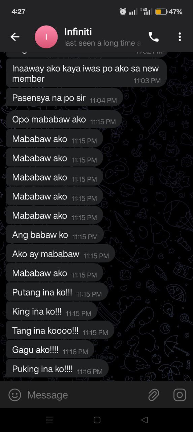Tap the battery indicator in status bar
This screenshot has width=193, height=432.
coord(161,12)
